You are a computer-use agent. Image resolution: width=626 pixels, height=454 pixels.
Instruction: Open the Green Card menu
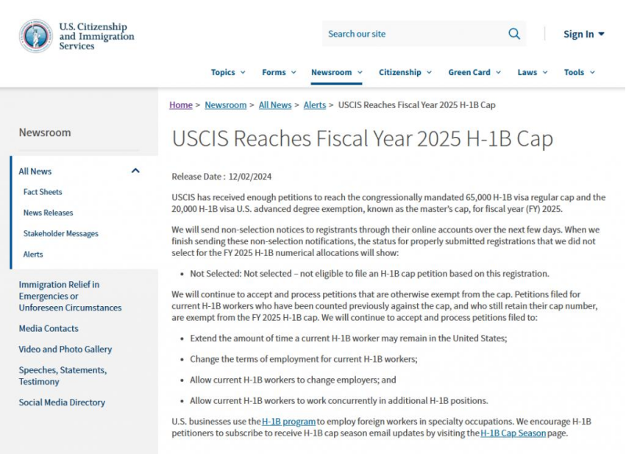click(x=474, y=72)
